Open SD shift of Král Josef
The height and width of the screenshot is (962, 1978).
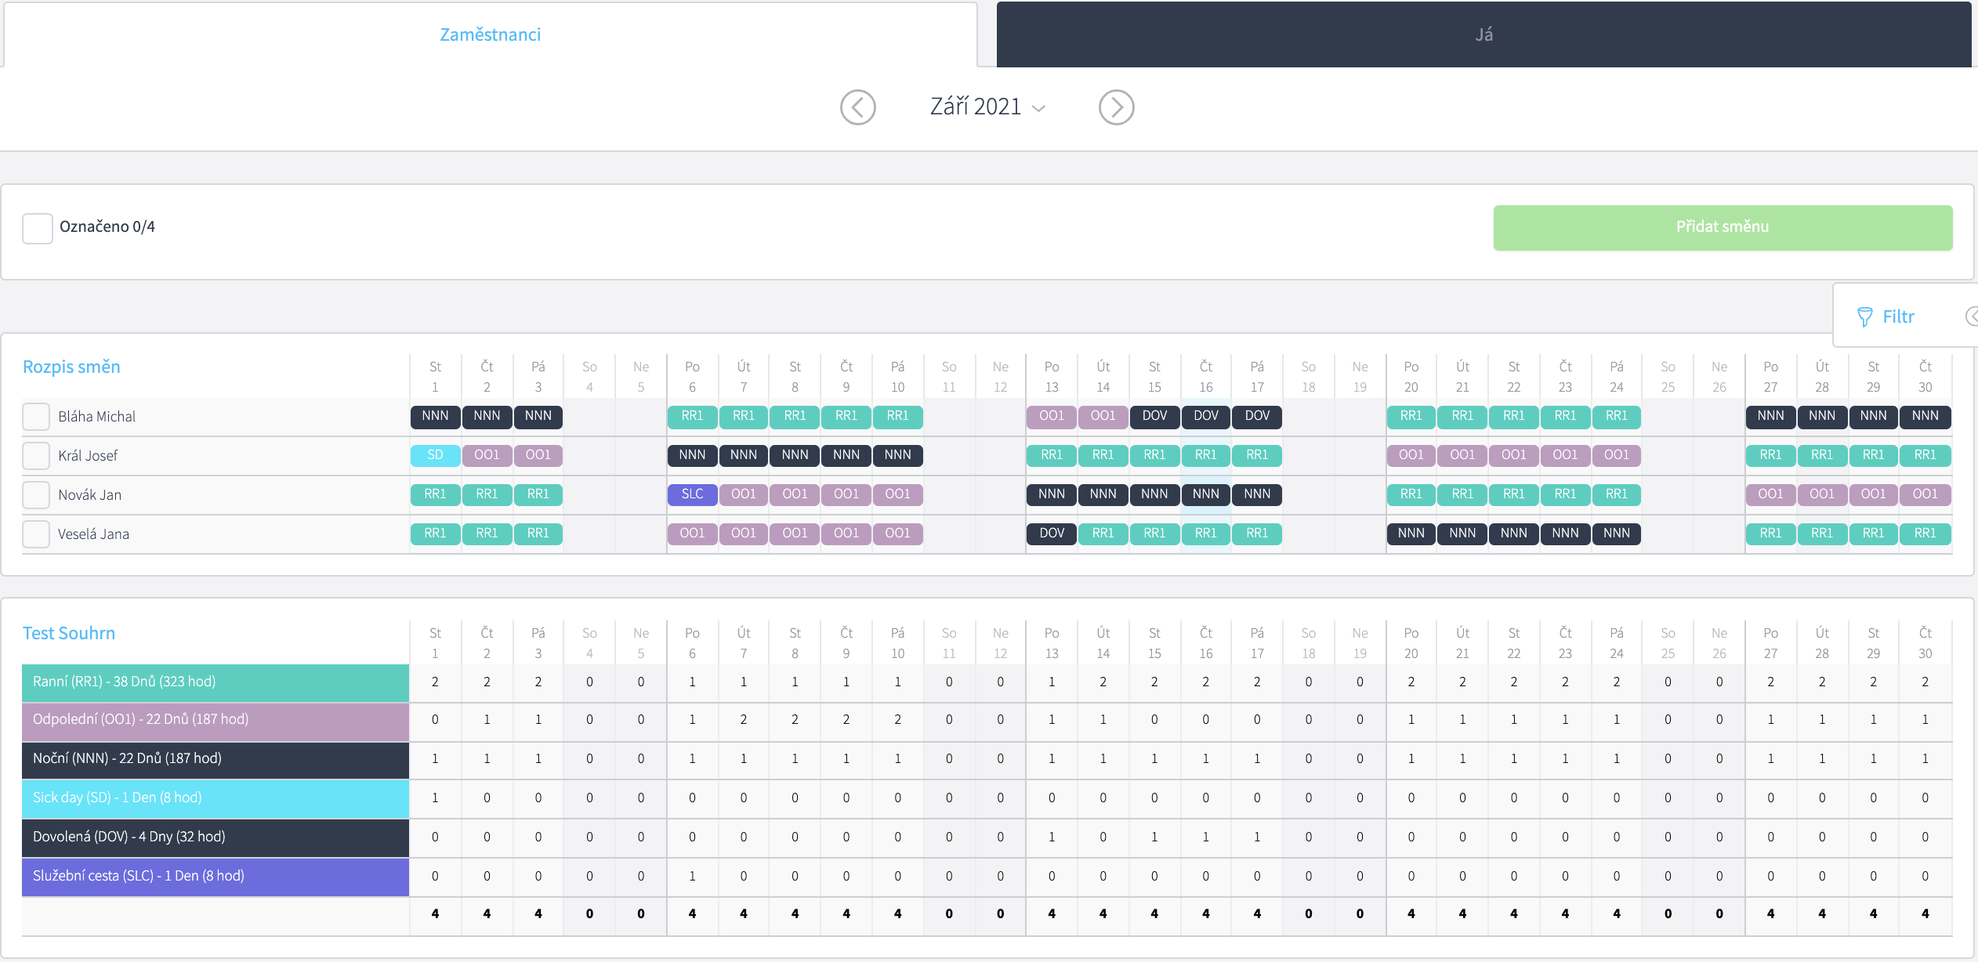(435, 455)
